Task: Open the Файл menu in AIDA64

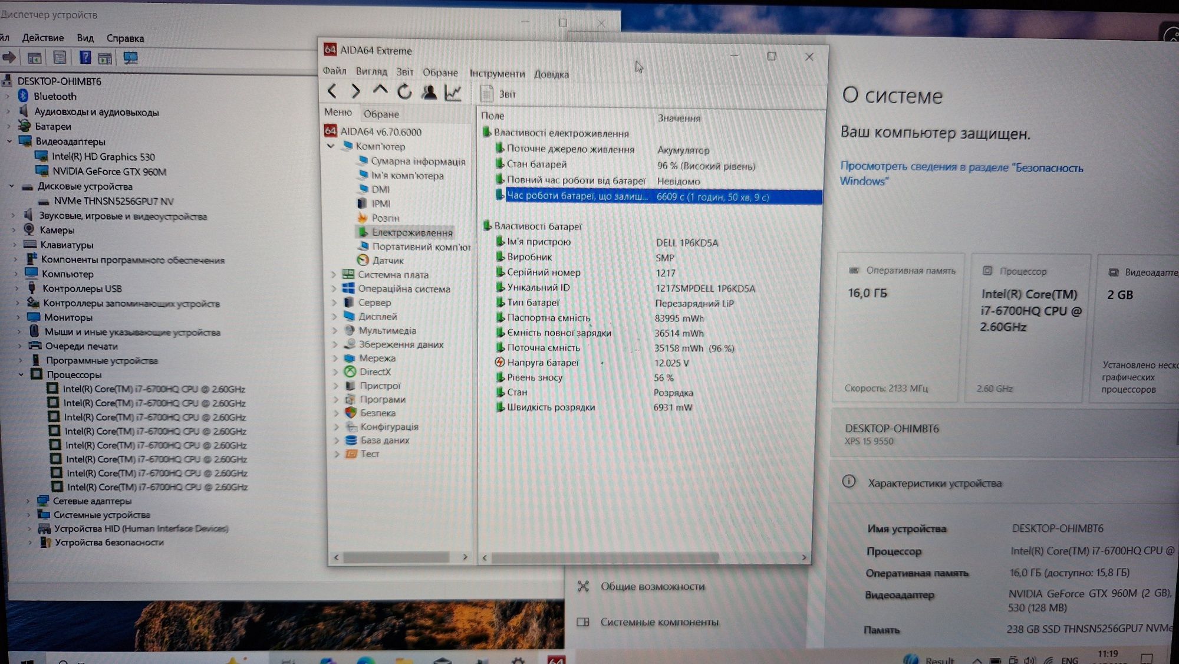Action: point(334,71)
